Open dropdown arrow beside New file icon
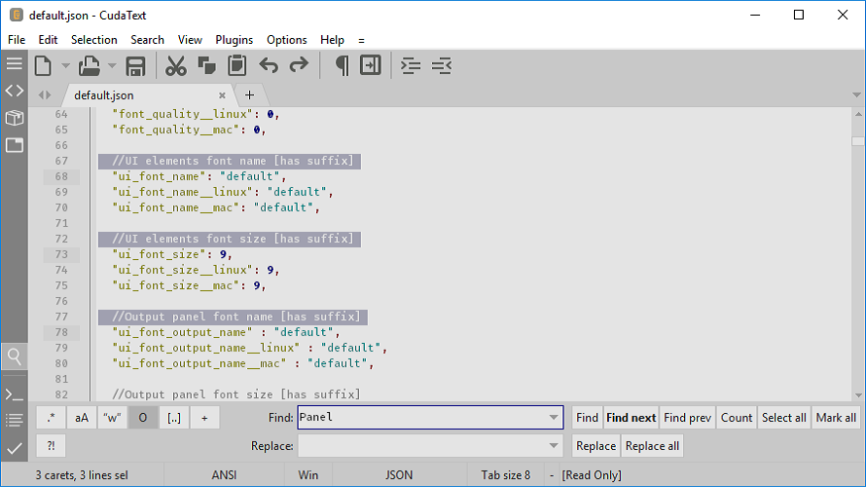The image size is (866, 487). point(66,66)
